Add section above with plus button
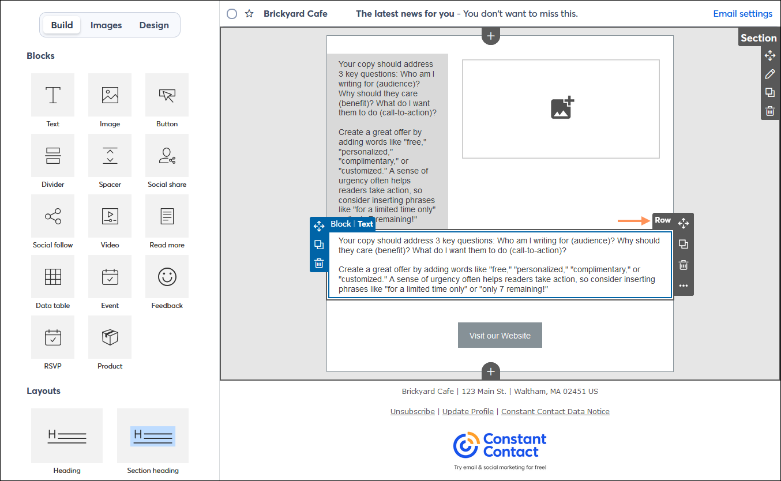Screen dimensions: 781x481 pyautogui.click(x=491, y=36)
